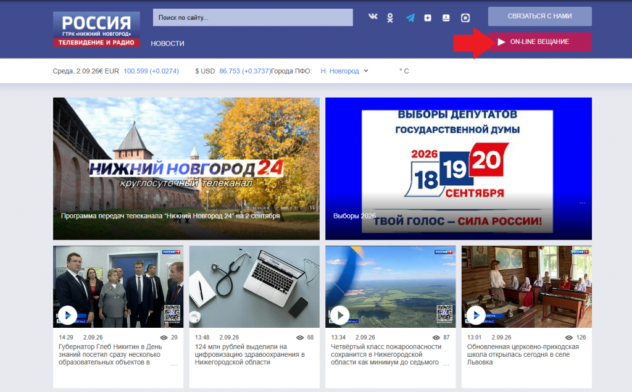Open the Dzen star icon
Image resolution: width=632 pixels, height=392 pixels.
point(428,18)
